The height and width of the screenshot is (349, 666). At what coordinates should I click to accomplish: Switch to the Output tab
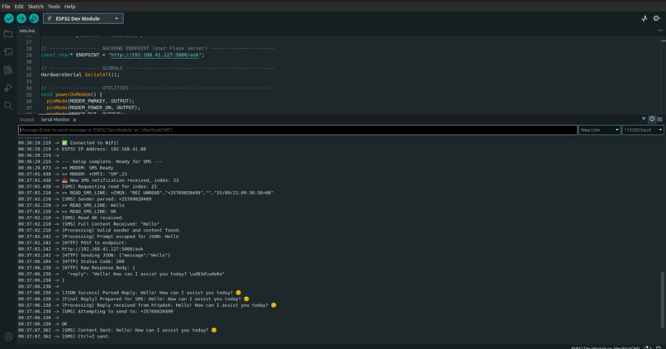tap(26, 119)
